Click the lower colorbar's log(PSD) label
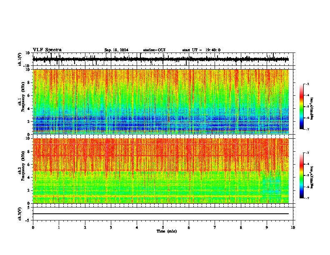The image size is (330, 255). 312,177
